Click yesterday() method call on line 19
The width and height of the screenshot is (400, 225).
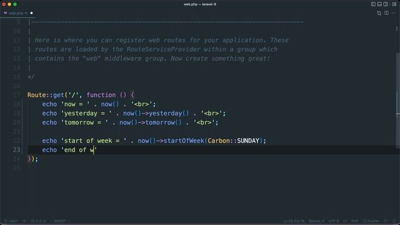[169, 113]
